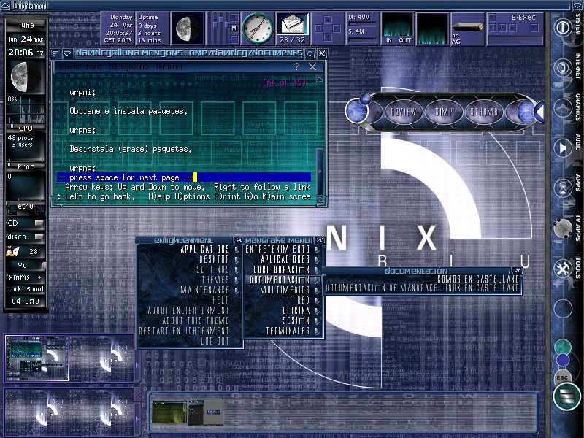584x438 pixels.
Task: Click the moon phase epplet in top bar
Action: [188, 28]
